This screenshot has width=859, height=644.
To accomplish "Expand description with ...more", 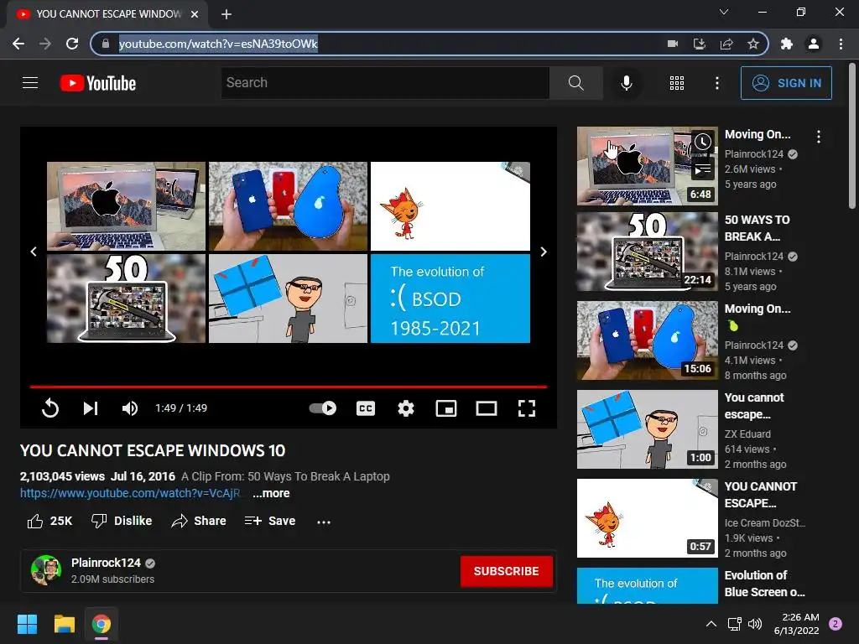I will tap(271, 493).
